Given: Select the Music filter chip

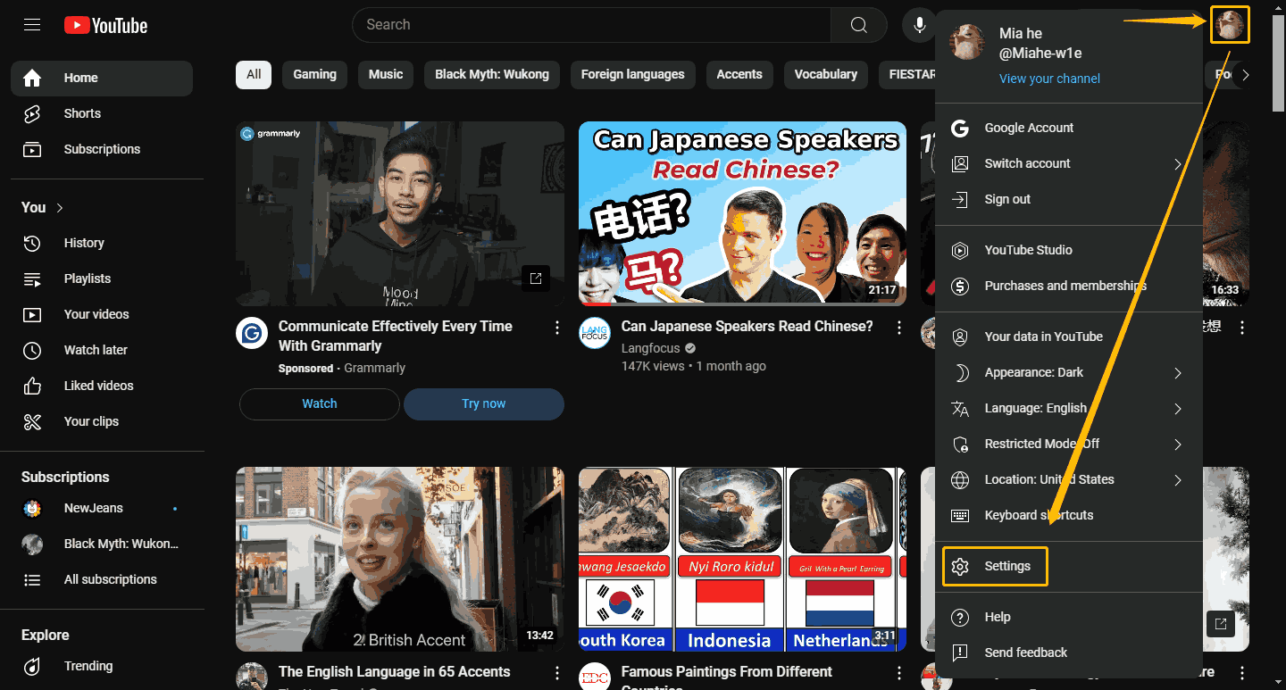Looking at the screenshot, I should click(x=386, y=75).
